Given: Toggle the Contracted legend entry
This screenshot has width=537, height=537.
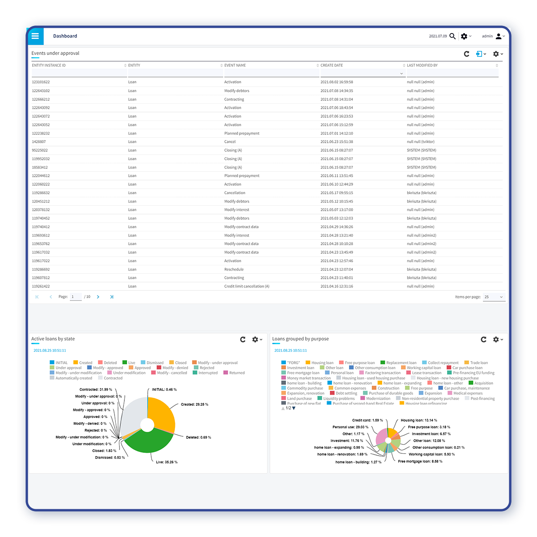Looking at the screenshot, I should tap(110, 378).
